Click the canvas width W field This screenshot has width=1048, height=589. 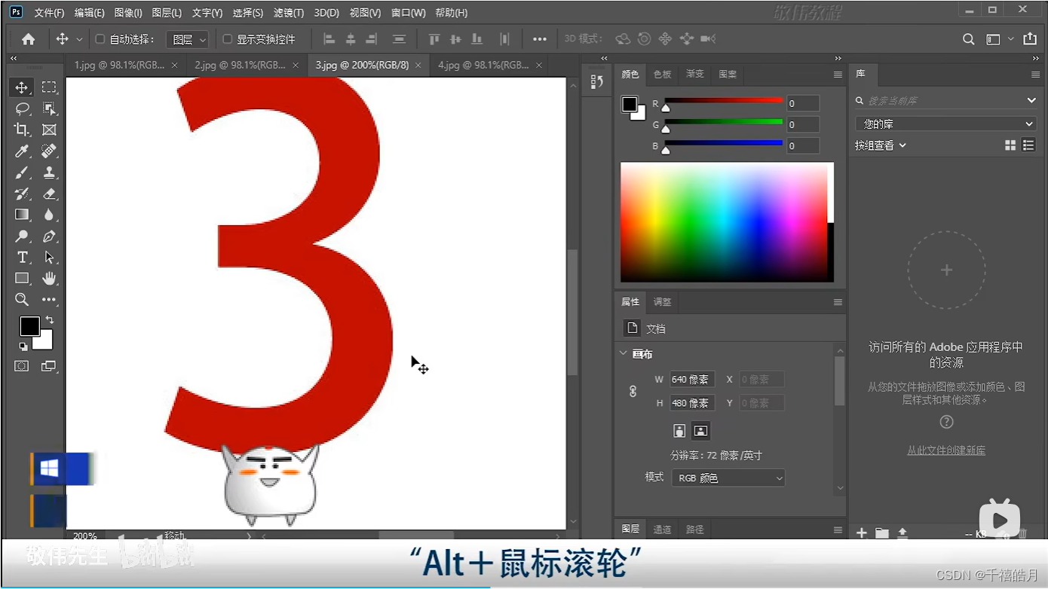(x=692, y=380)
